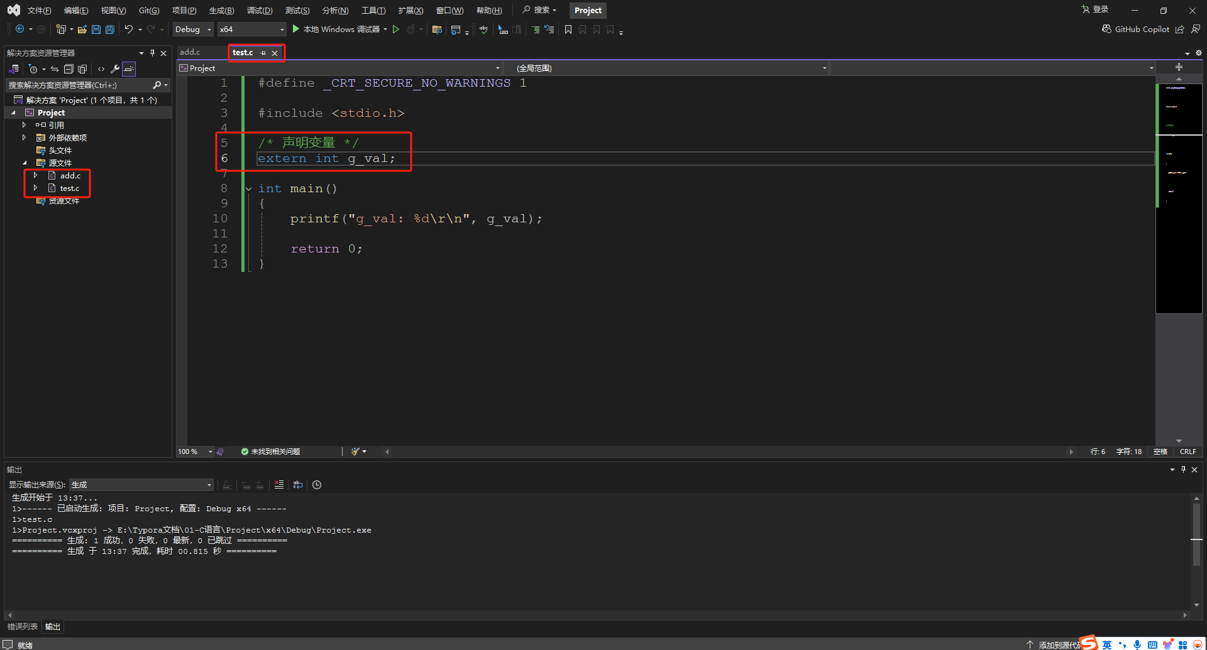Toggle auto-hide pin on Output panel
Image resolution: width=1207 pixels, height=650 pixels.
point(1183,469)
